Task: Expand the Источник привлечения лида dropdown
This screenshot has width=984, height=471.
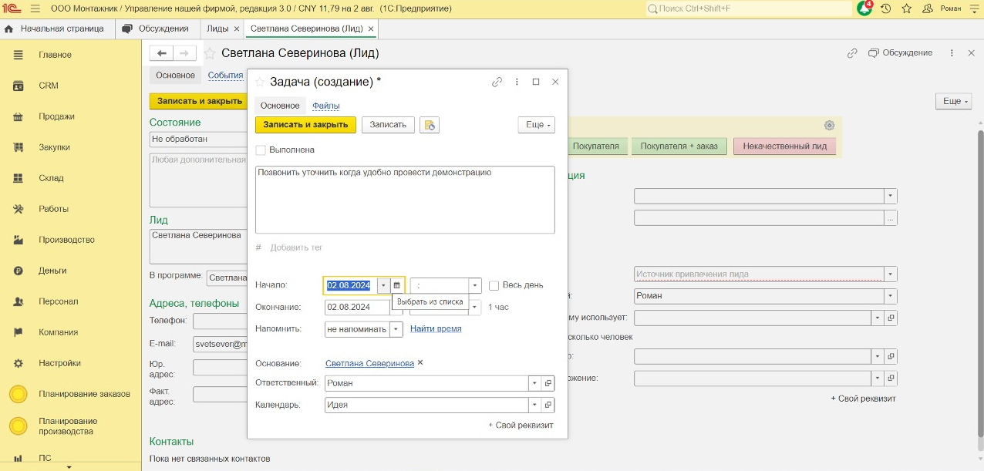Action: 891,274
